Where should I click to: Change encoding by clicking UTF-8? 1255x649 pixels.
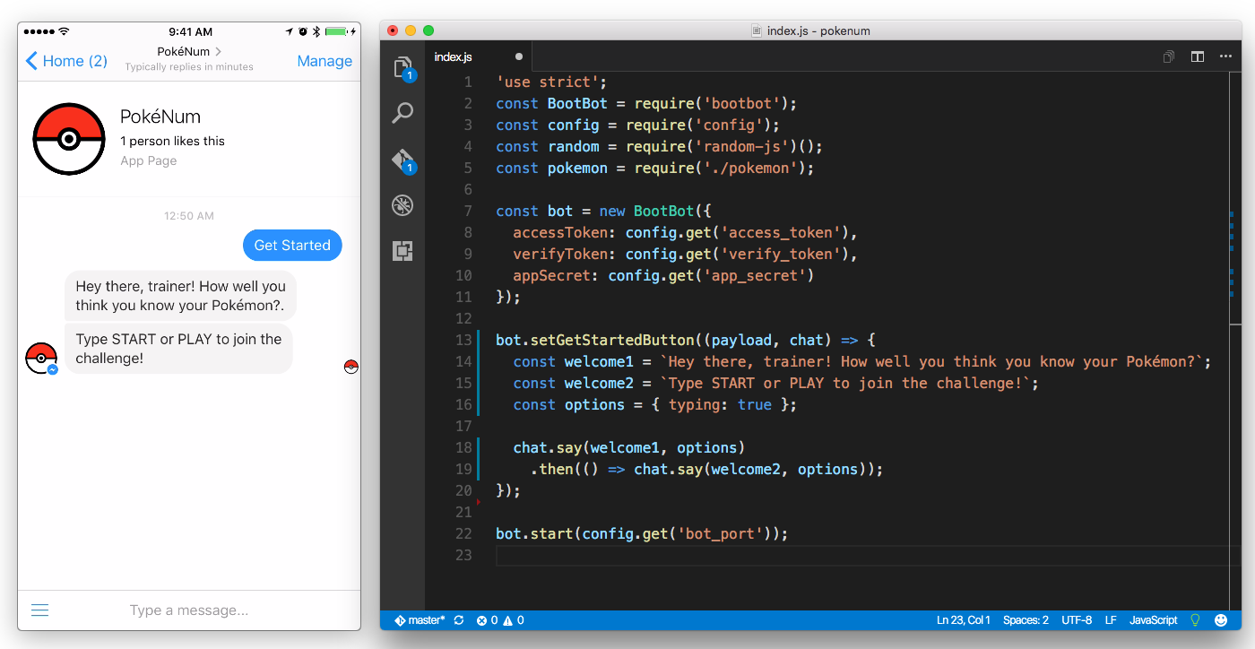click(1077, 619)
